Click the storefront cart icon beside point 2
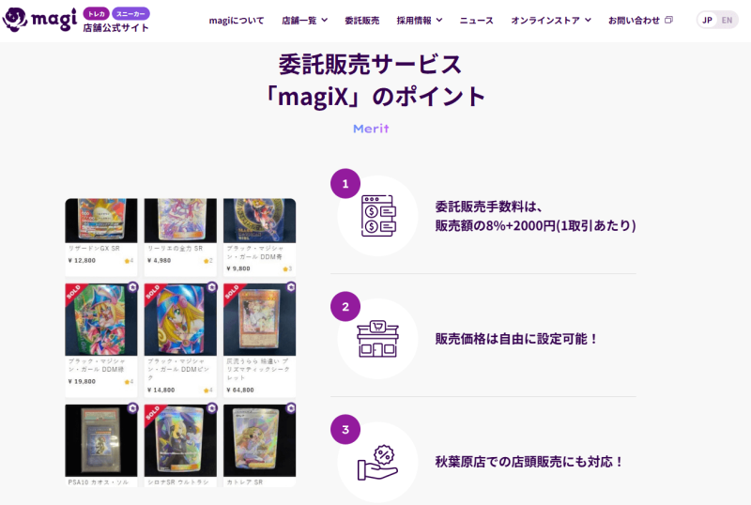Screen dimensions: 751x505 pos(377,339)
